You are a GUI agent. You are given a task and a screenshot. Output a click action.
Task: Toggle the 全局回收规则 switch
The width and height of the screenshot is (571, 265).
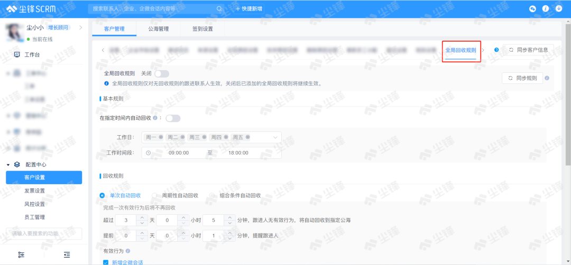click(162, 74)
